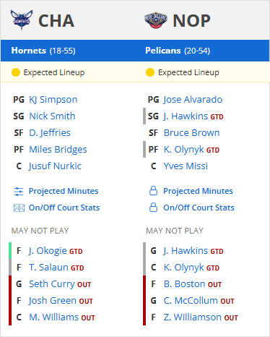
Task: Click the Pelicans projected minutes lock icon
Action: 153,191
